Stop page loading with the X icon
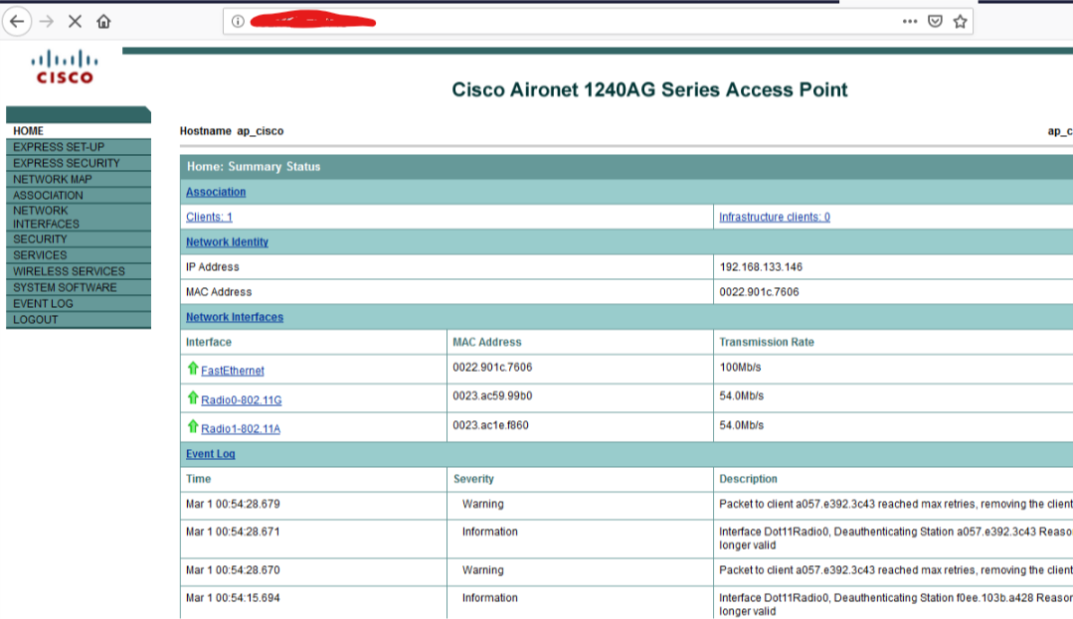Image resolution: width=1073 pixels, height=619 pixels. pos(76,19)
